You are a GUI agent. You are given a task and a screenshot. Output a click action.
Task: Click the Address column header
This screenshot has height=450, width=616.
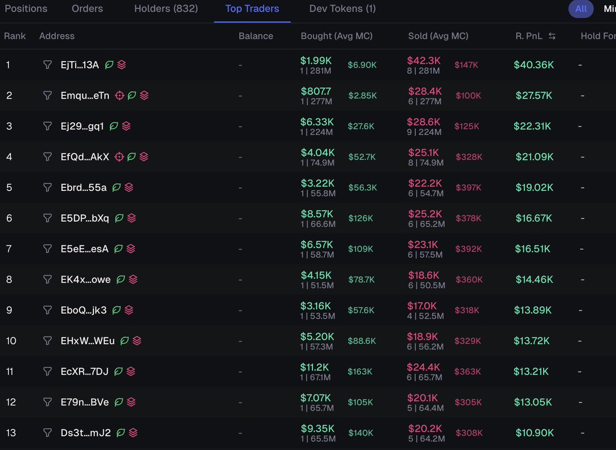pos(57,36)
